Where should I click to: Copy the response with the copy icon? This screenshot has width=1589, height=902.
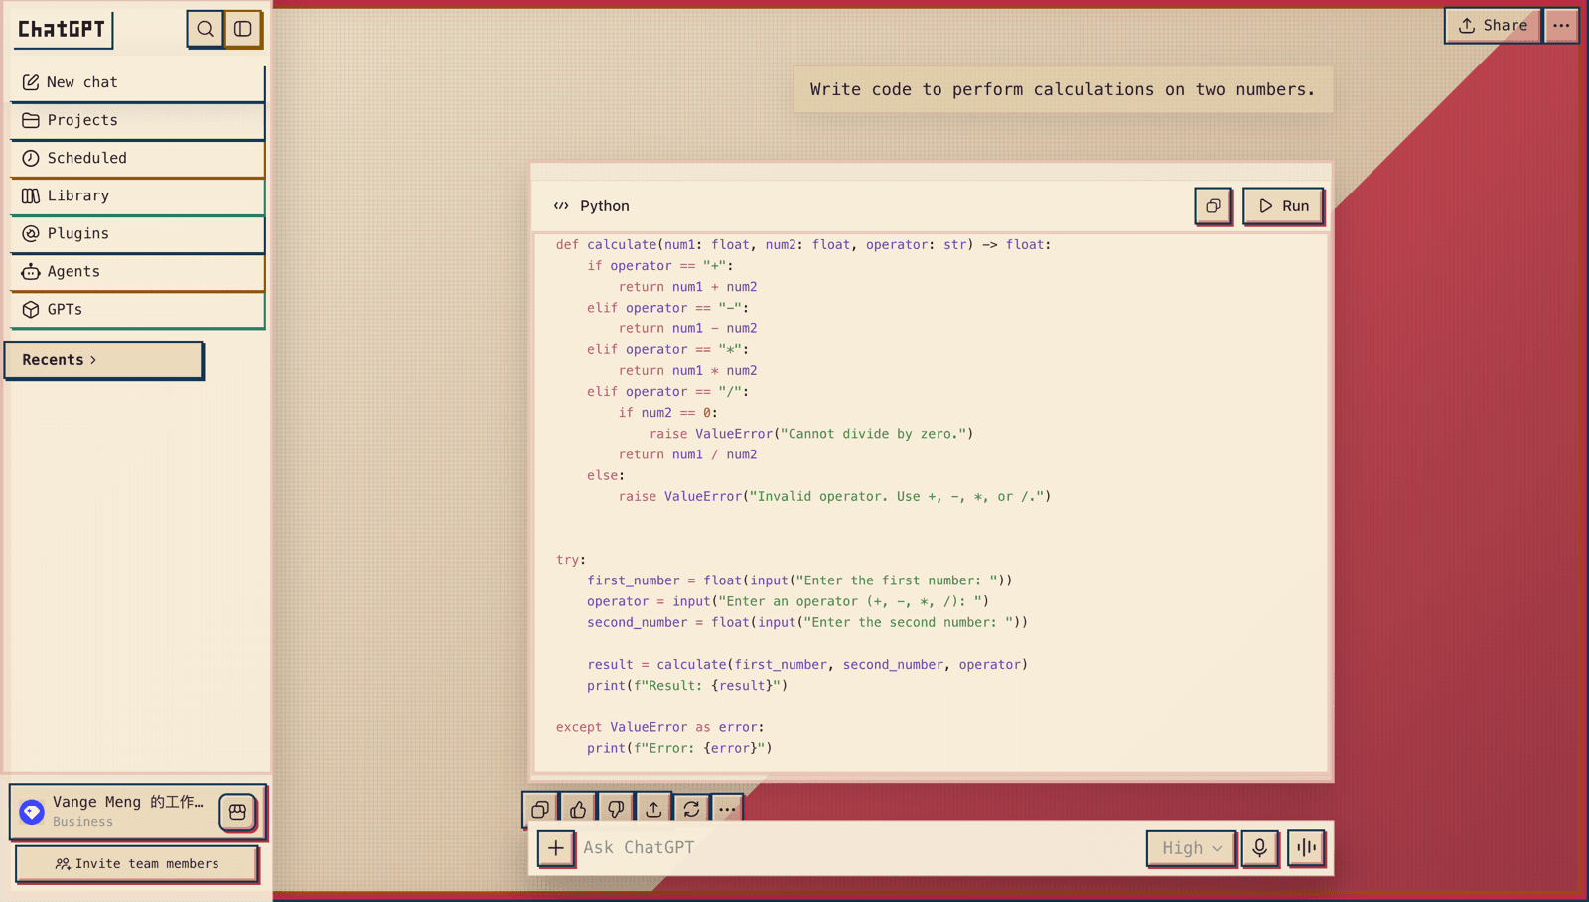click(540, 809)
